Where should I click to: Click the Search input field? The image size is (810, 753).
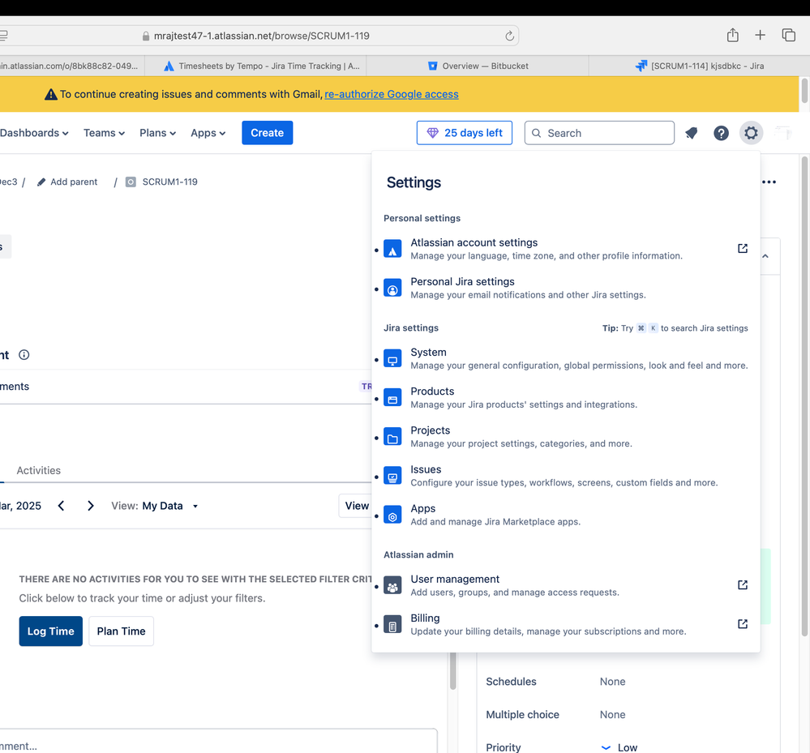pos(599,133)
